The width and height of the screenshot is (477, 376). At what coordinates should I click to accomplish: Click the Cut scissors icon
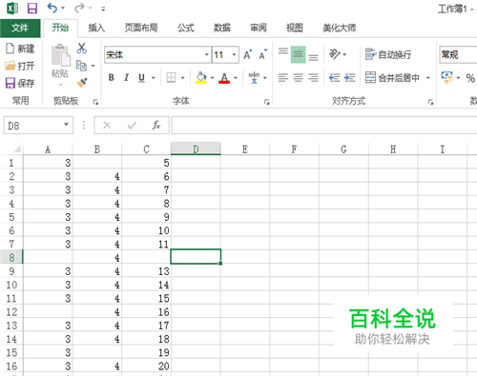[82, 49]
